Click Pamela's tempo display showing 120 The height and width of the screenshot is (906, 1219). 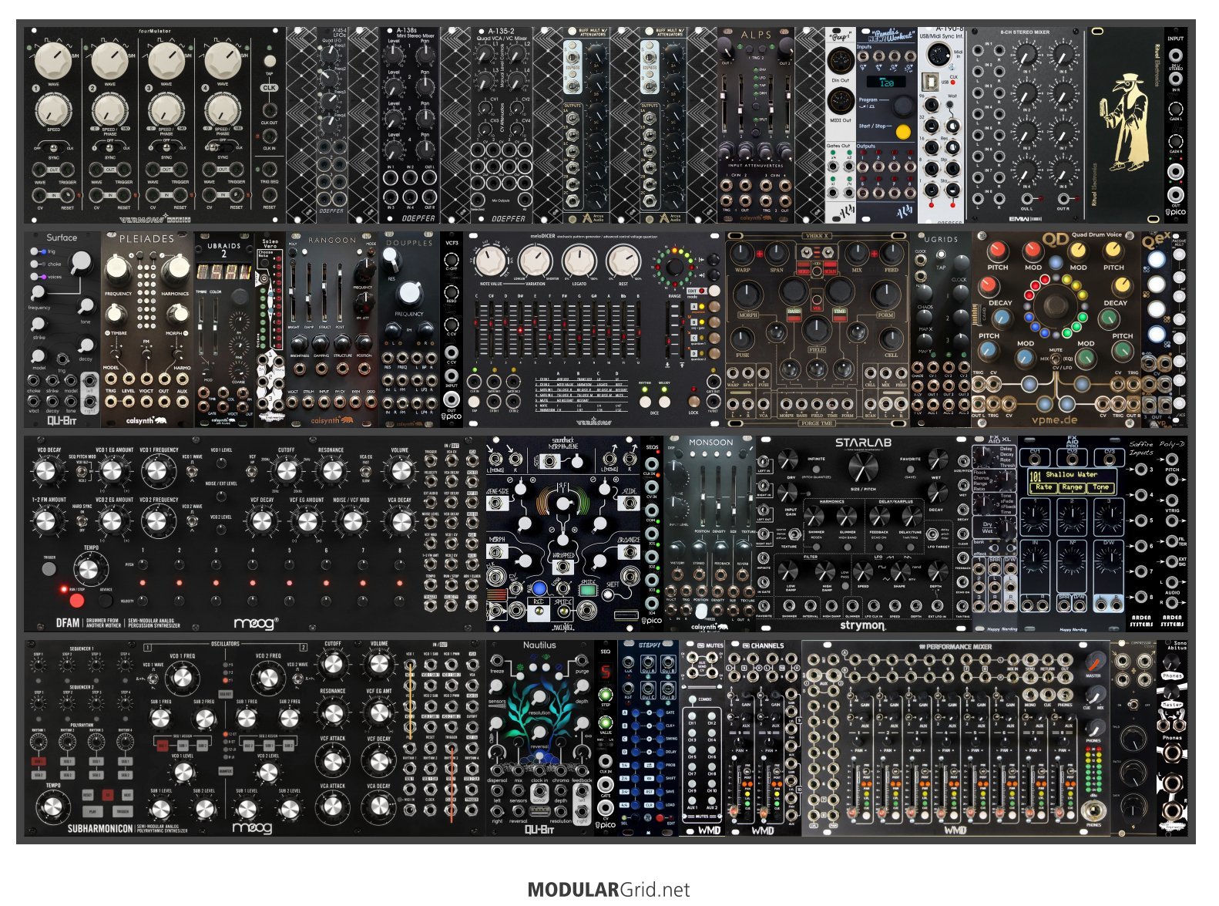pyautogui.click(x=885, y=82)
